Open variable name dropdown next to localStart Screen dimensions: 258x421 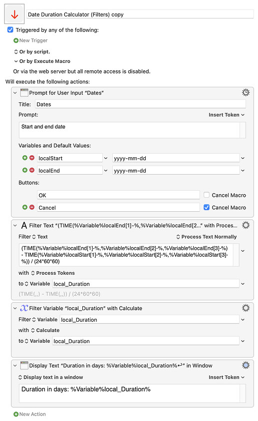click(106, 158)
